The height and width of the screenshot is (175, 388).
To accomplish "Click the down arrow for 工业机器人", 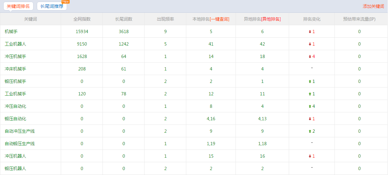I will [310, 44].
